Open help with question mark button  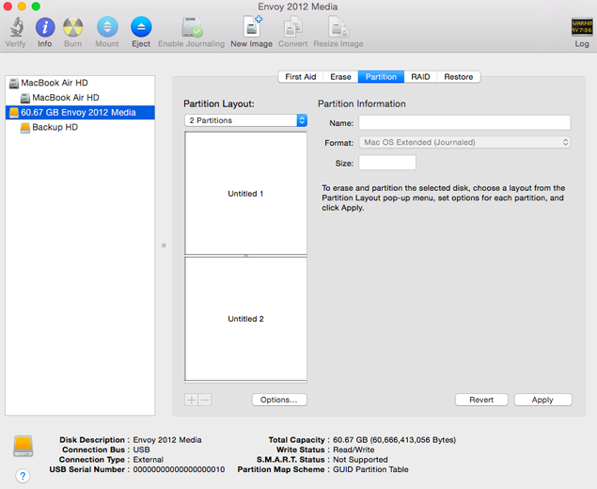23,476
